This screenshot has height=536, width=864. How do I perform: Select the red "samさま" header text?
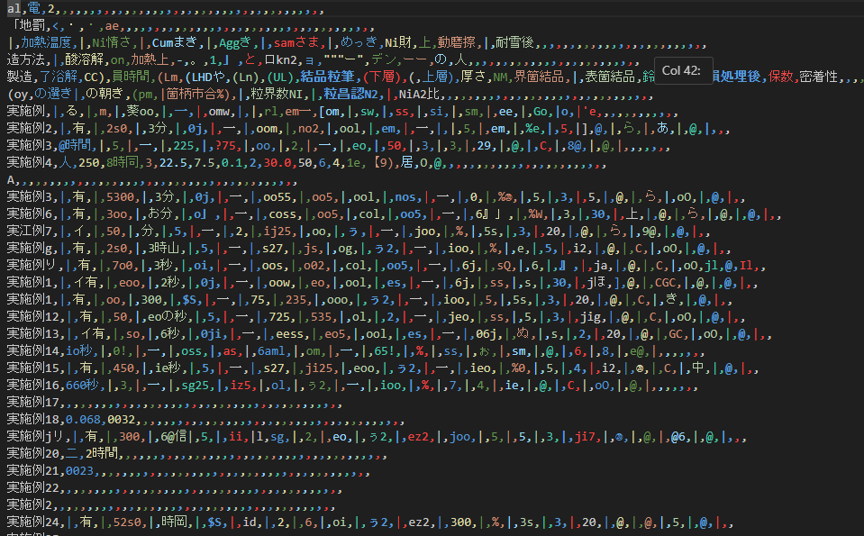click(x=296, y=42)
